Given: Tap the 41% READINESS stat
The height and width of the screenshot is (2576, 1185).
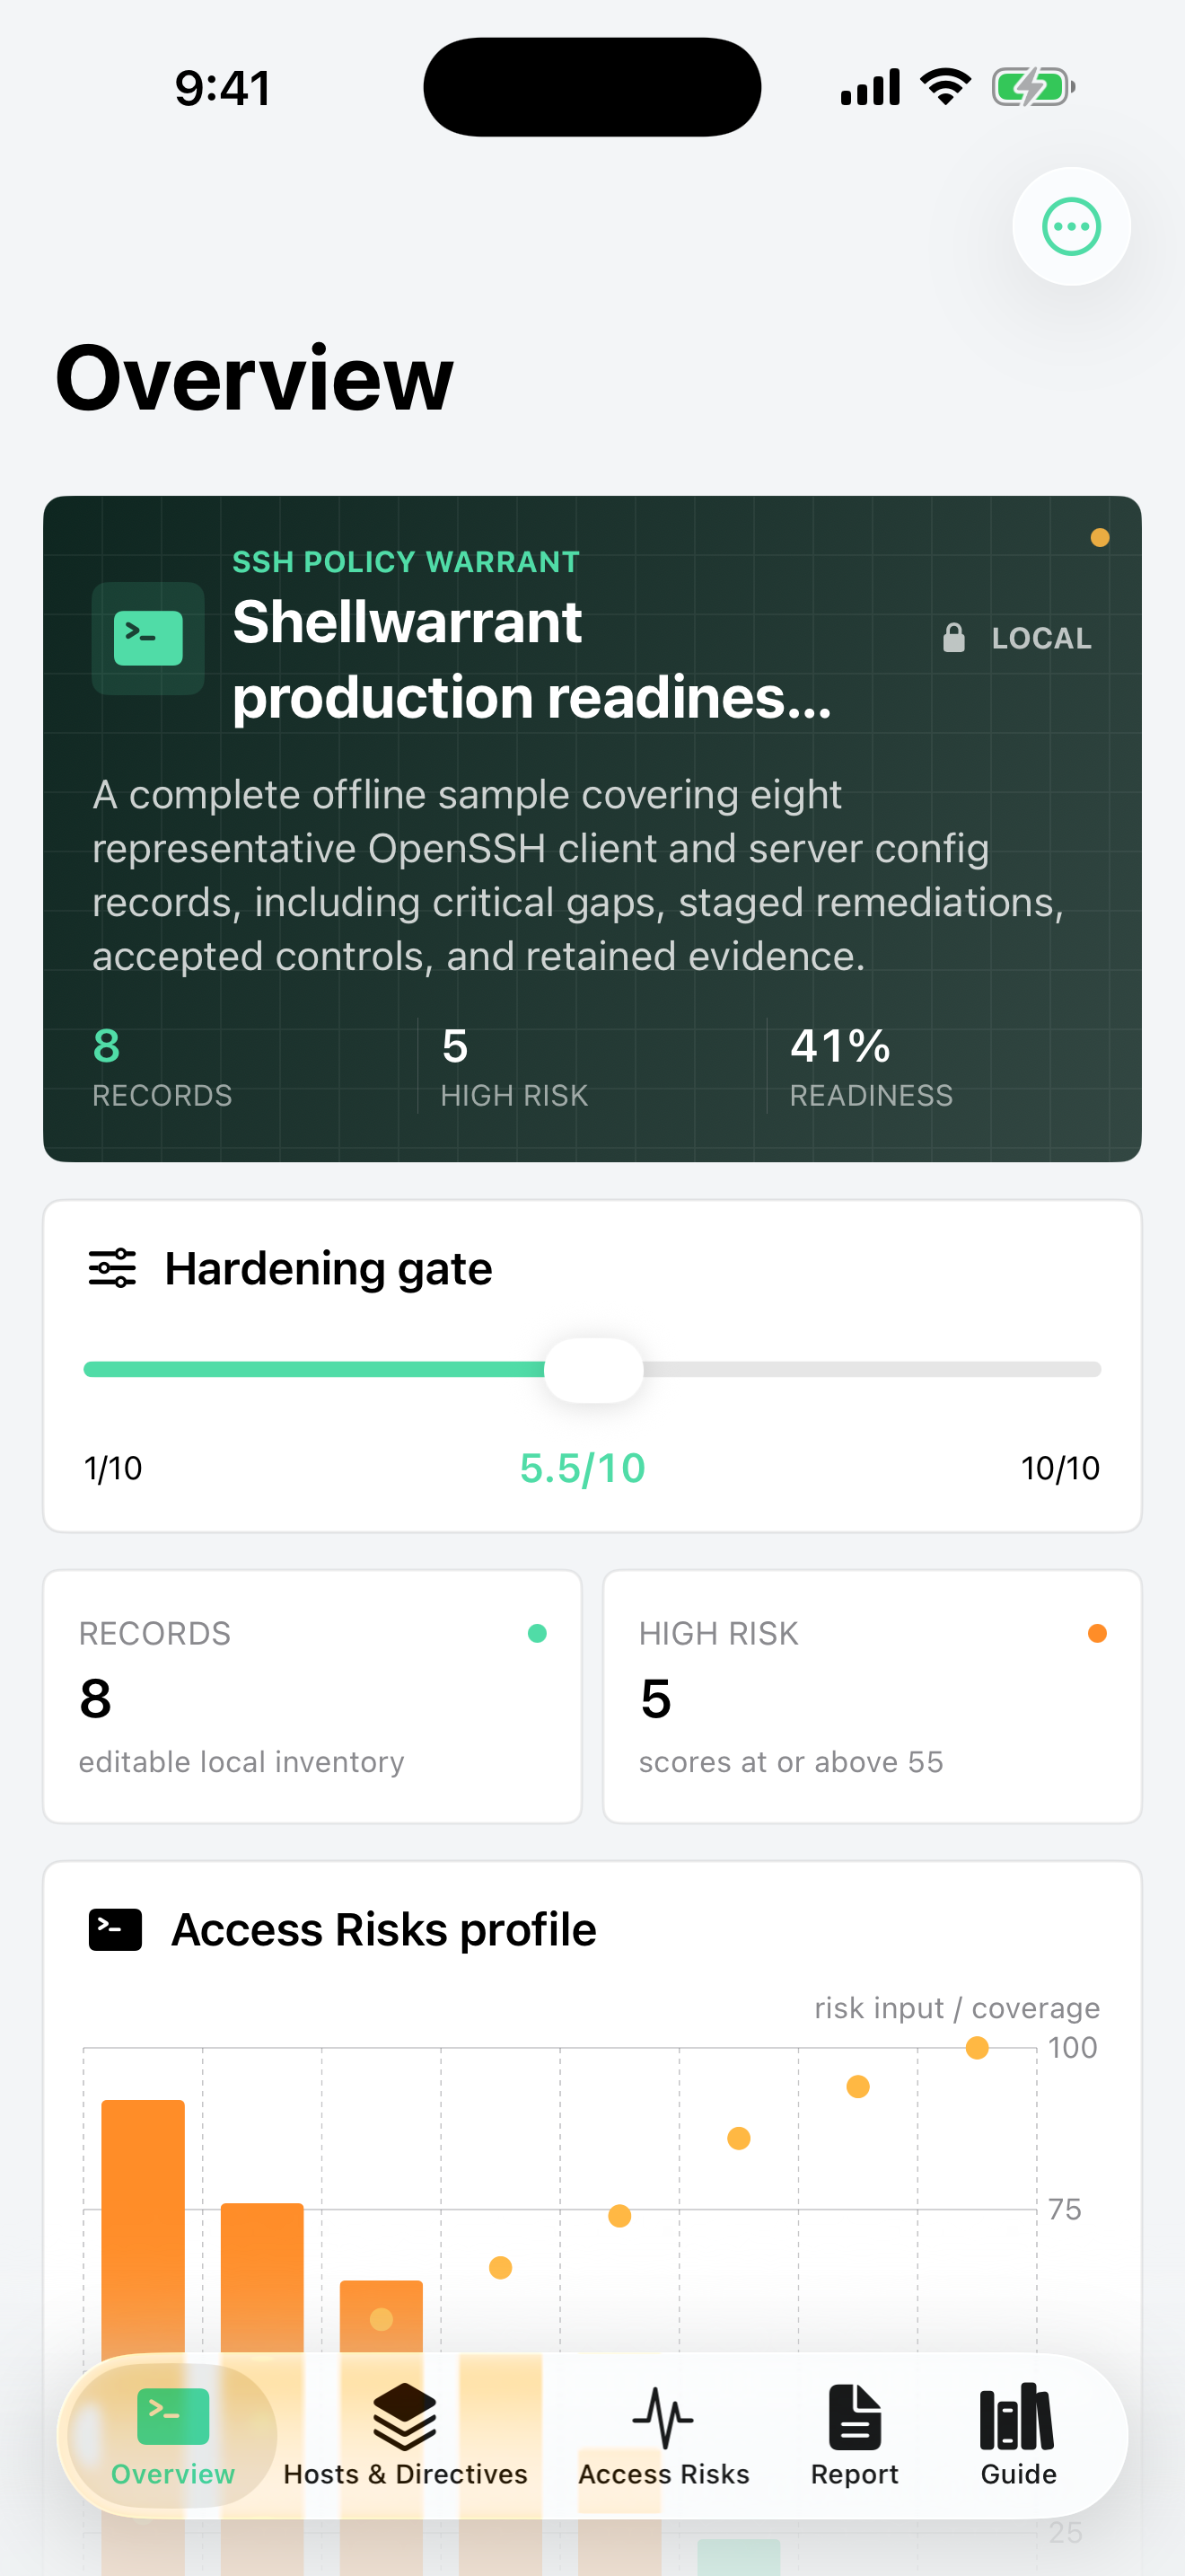Looking at the screenshot, I should click(872, 1067).
